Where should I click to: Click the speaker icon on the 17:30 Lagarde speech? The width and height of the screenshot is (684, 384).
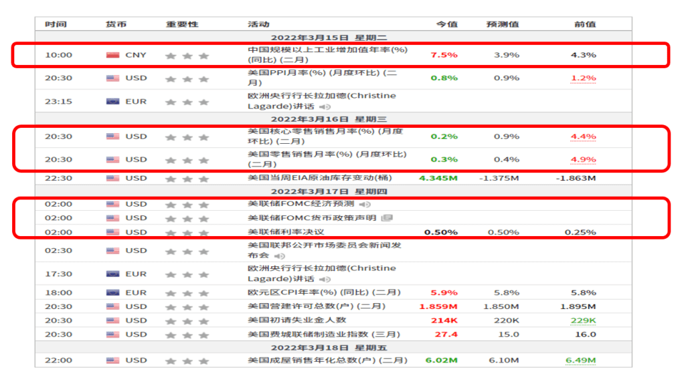point(325,279)
